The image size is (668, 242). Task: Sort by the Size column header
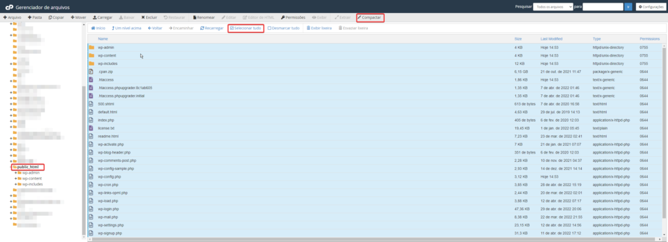click(518, 38)
